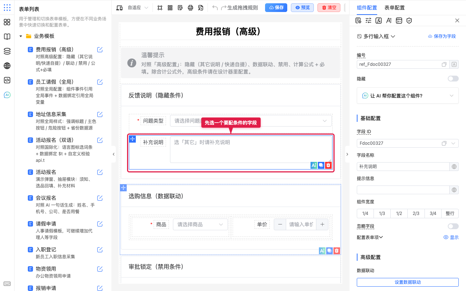This screenshot has width=466, height=291.
Task: Open the 请选择商品 dropdown
Action: [x=201, y=224]
